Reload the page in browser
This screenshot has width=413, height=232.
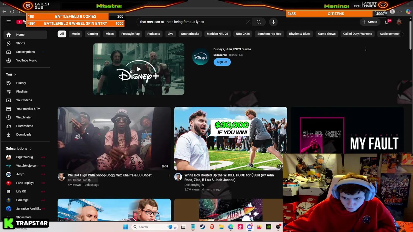pos(12,12)
